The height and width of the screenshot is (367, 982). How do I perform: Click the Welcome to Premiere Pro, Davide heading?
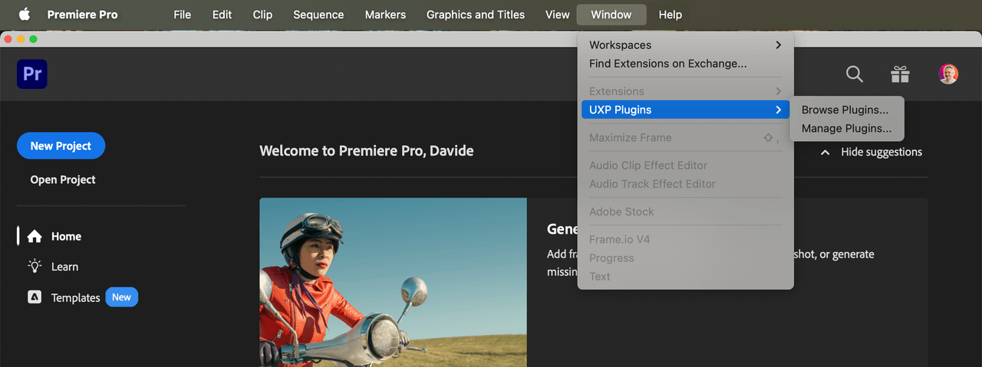[x=367, y=151]
